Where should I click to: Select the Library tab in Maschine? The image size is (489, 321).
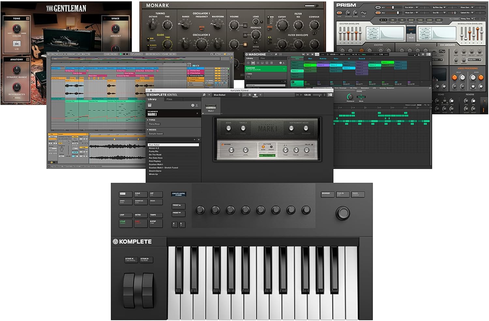coord(249,58)
